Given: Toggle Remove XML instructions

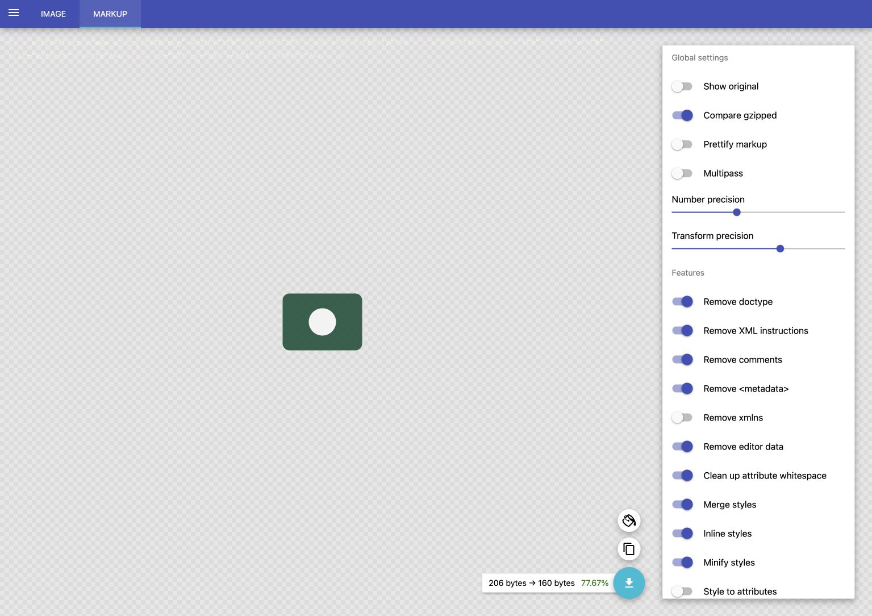Looking at the screenshot, I should coord(682,331).
